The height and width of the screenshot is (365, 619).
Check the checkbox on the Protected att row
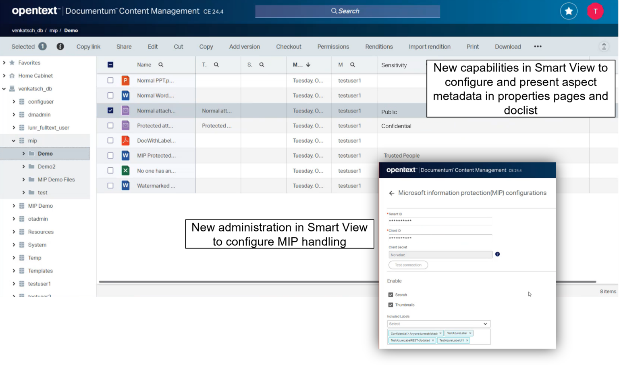pyautogui.click(x=110, y=125)
